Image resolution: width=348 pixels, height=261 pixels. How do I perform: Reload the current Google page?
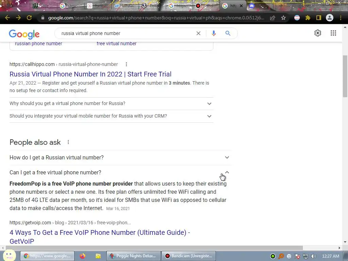click(29, 18)
